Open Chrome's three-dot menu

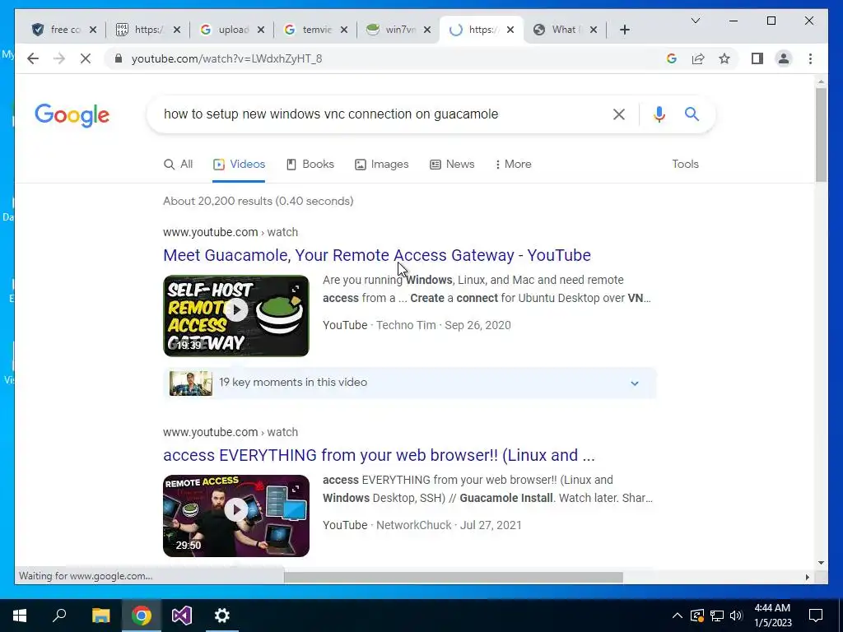coord(810,58)
